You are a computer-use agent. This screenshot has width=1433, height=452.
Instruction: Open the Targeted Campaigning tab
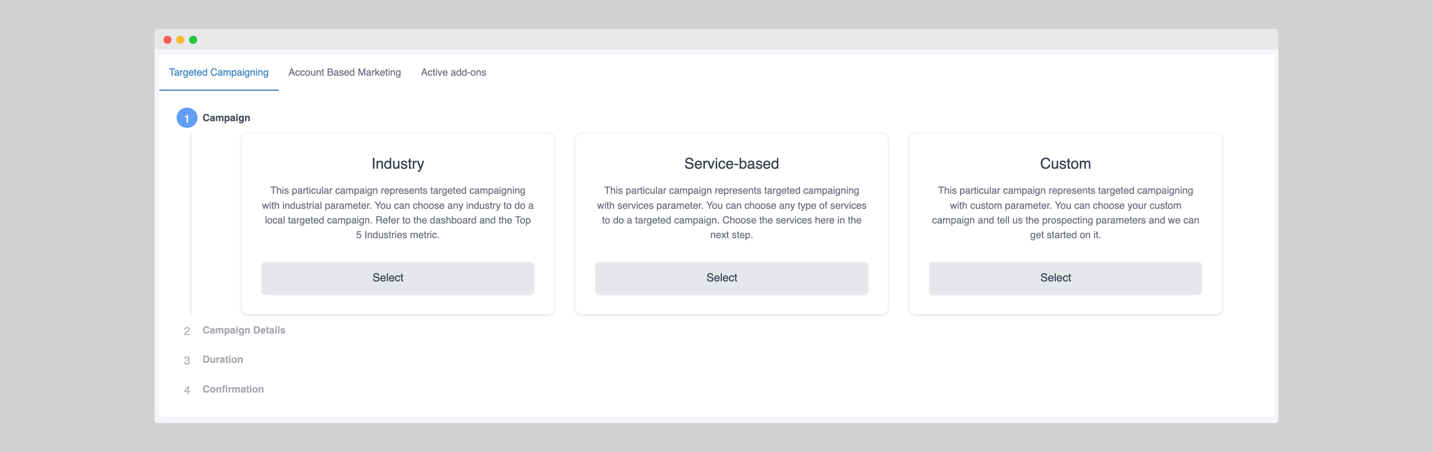coord(219,72)
